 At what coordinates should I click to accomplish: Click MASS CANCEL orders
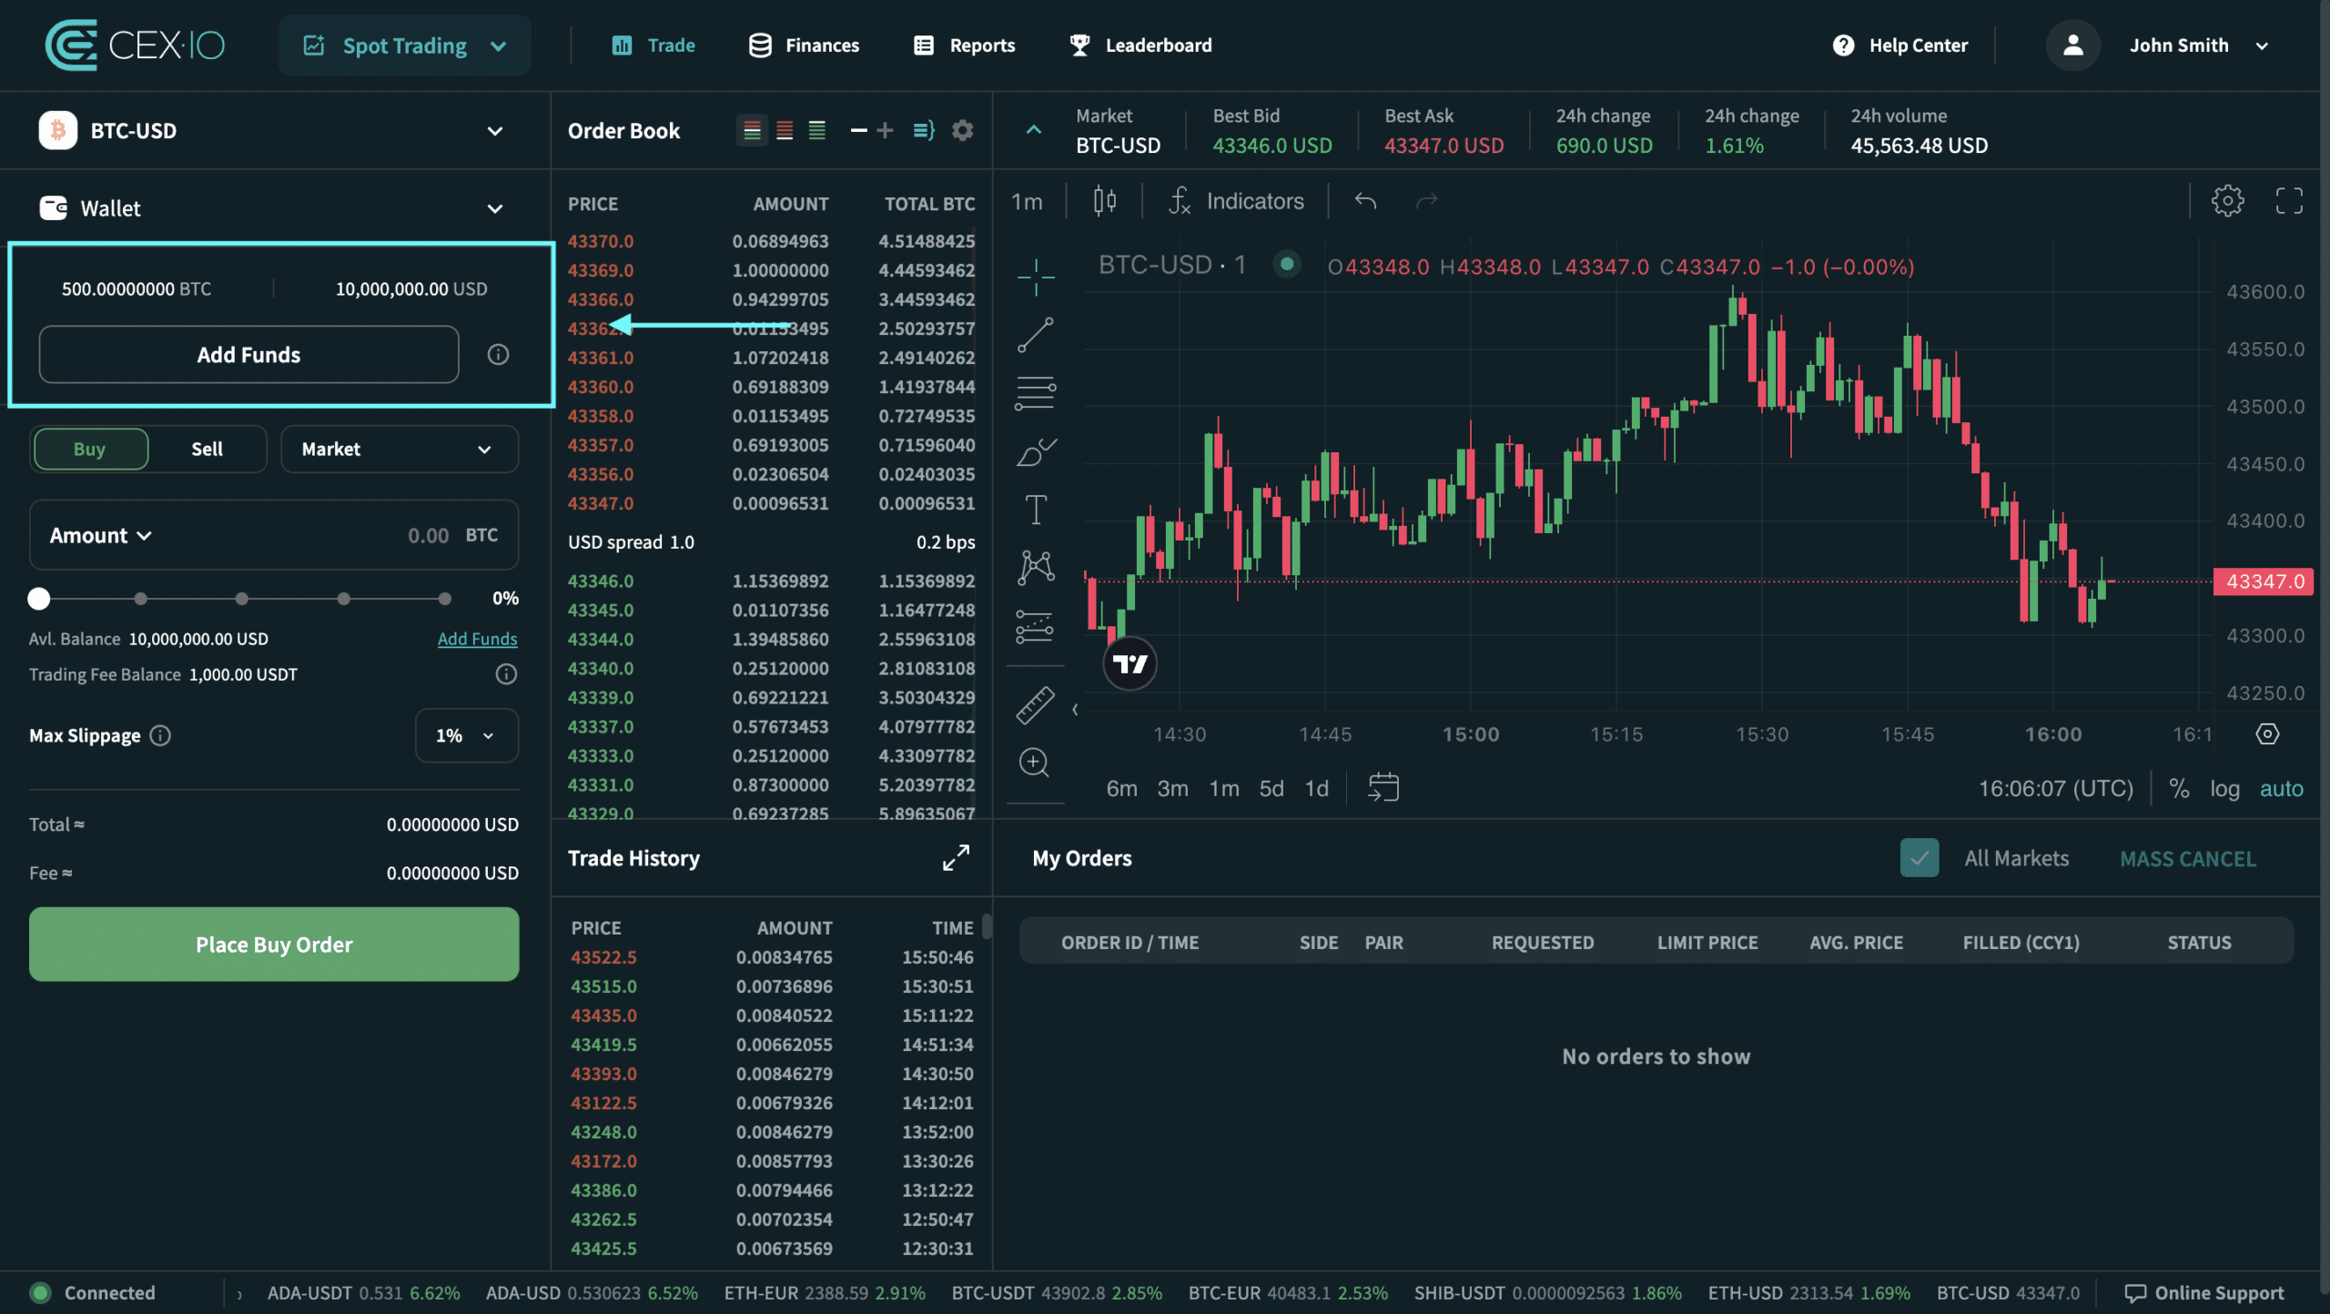(x=2188, y=858)
